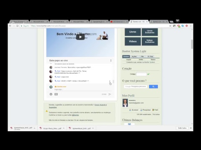This screenshot has height=150, width=201.
Task: Expand options for Grupo Fleury pdf download
Action: 64,128
